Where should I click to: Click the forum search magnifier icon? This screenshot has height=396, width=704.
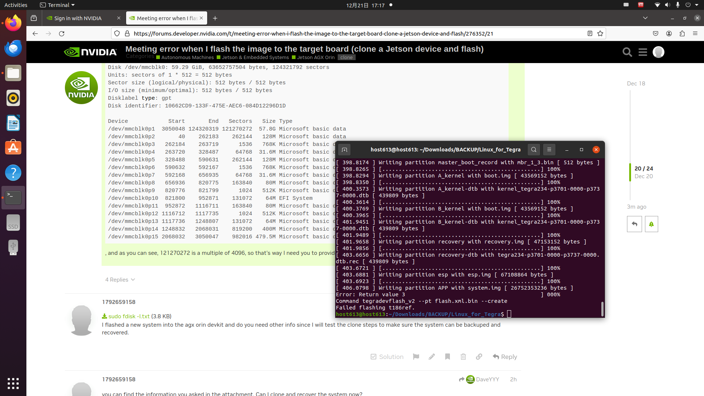[x=627, y=52]
